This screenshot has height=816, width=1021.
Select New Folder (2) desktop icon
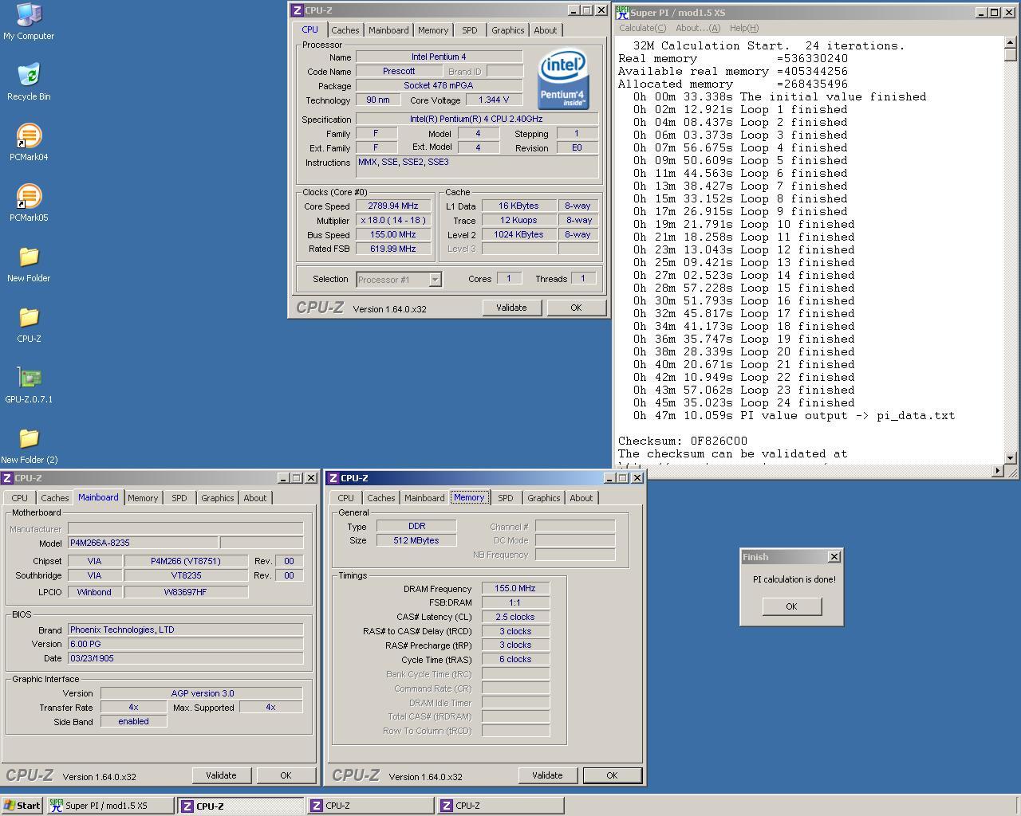[x=29, y=445]
